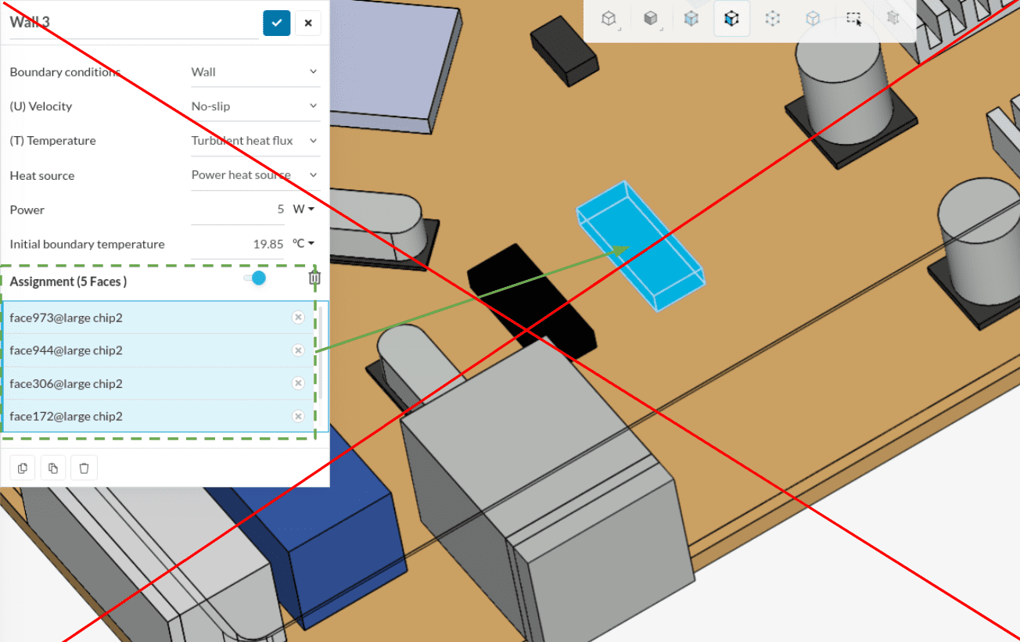Image resolution: width=1020 pixels, height=642 pixels.
Task: Select the active face selection mode icon
Action: (x=731, y=19)
